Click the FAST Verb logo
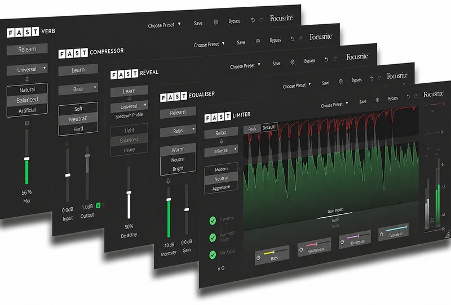 pos(31,32)
